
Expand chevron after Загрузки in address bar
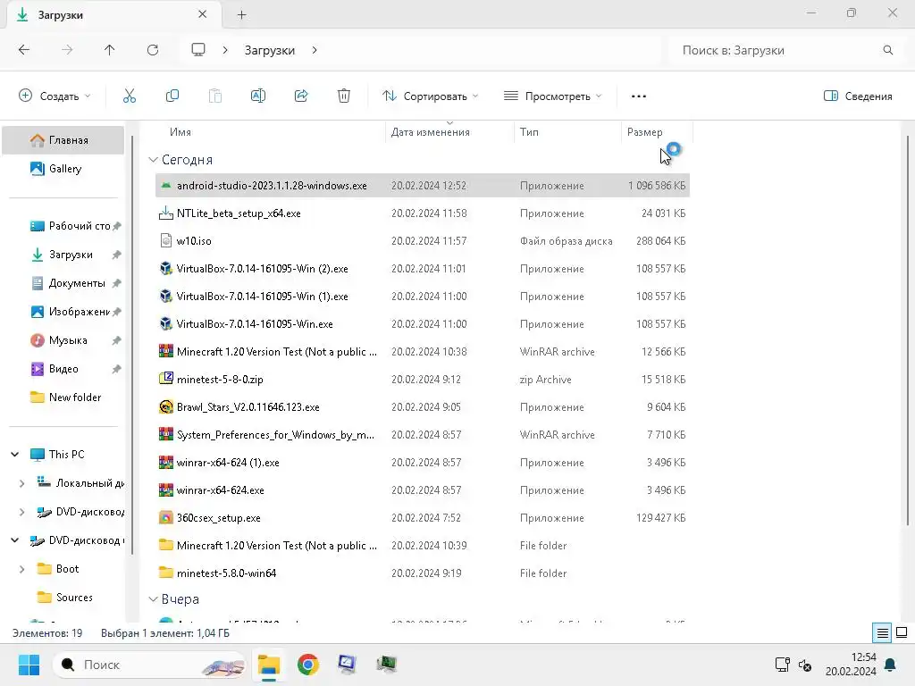(x=315, y=50)
